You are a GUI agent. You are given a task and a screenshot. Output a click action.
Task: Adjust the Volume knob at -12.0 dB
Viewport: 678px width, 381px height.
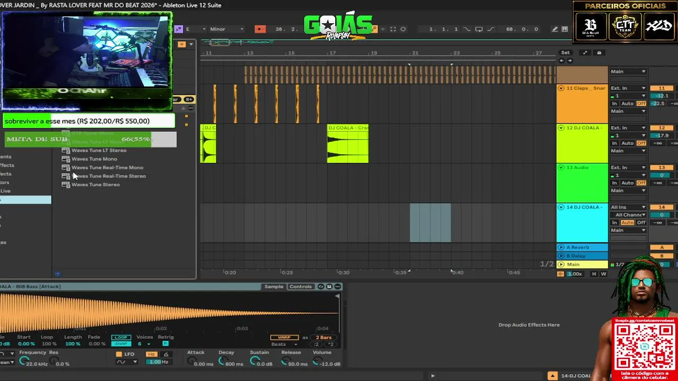click(x=317, y=361)
